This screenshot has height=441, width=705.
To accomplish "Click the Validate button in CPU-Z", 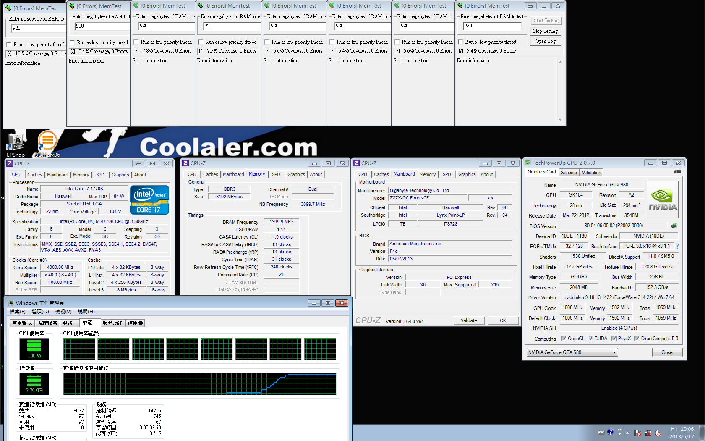I will click(469, 320).
